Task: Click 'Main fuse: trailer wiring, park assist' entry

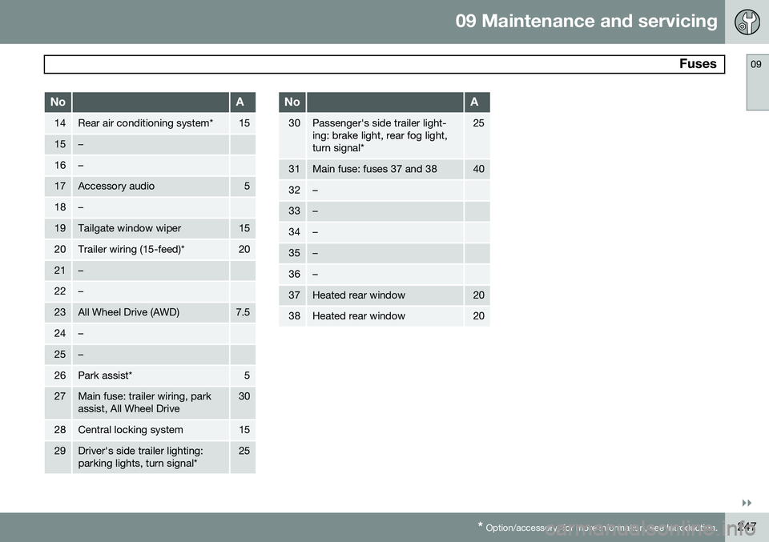Action: click(x=144, y=403)
